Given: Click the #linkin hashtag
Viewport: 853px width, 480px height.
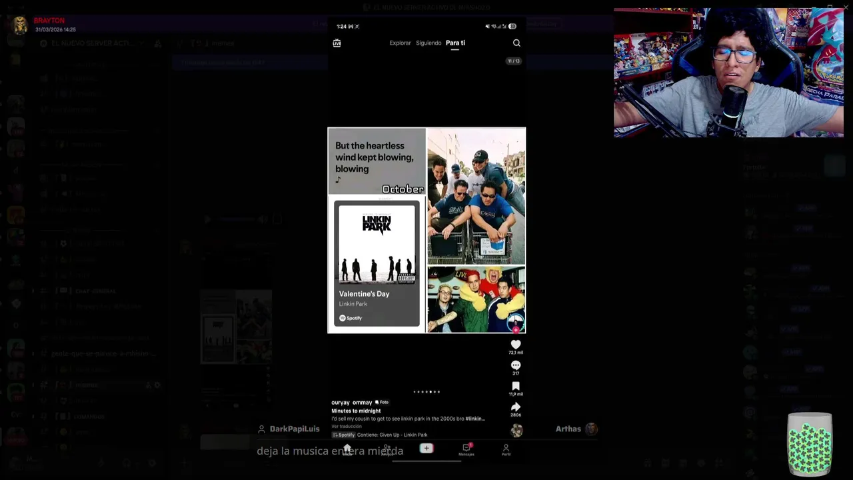Looking at the screenshot, I should click(475, 419).
